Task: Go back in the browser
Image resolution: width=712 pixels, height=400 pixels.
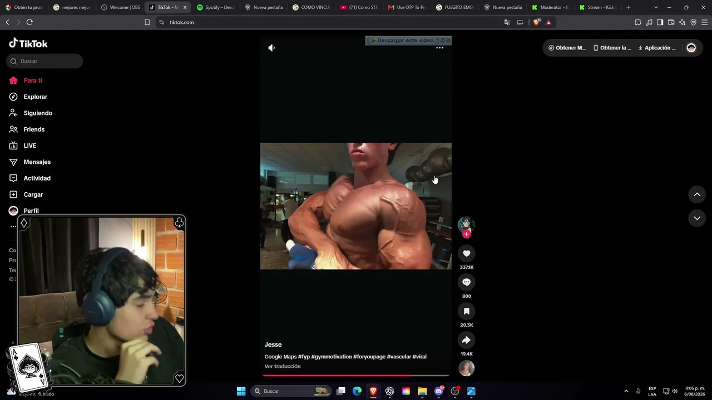Action: tap(7, 22)
